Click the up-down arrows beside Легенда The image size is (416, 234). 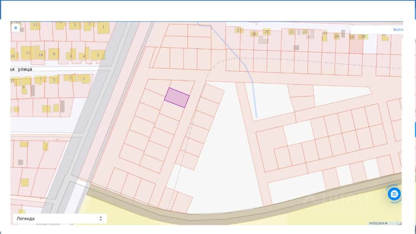[100, 218]
